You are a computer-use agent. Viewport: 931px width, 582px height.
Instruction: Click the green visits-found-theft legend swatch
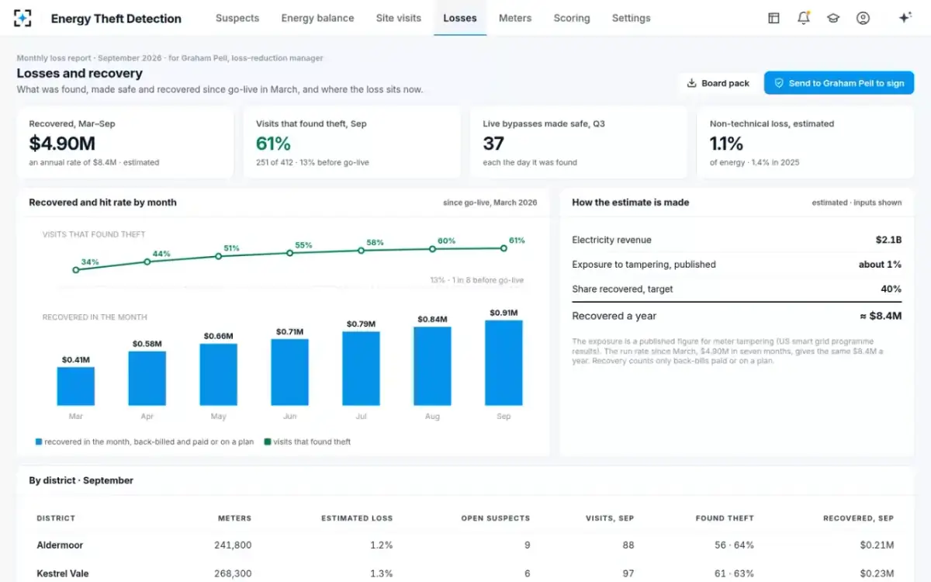[x=268, y=442]
